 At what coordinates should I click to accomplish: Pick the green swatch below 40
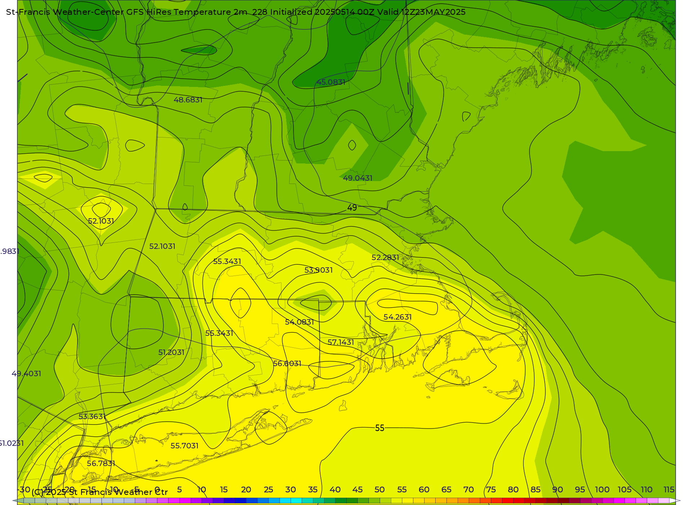[341, 501]
